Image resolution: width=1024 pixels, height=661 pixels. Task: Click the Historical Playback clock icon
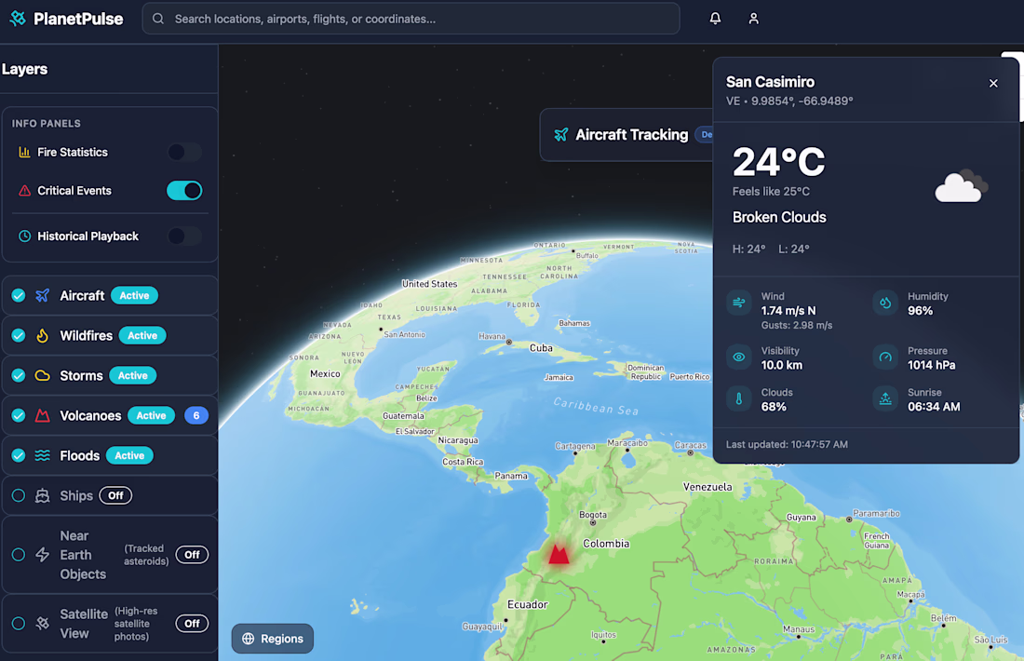[x=24, y=236]
